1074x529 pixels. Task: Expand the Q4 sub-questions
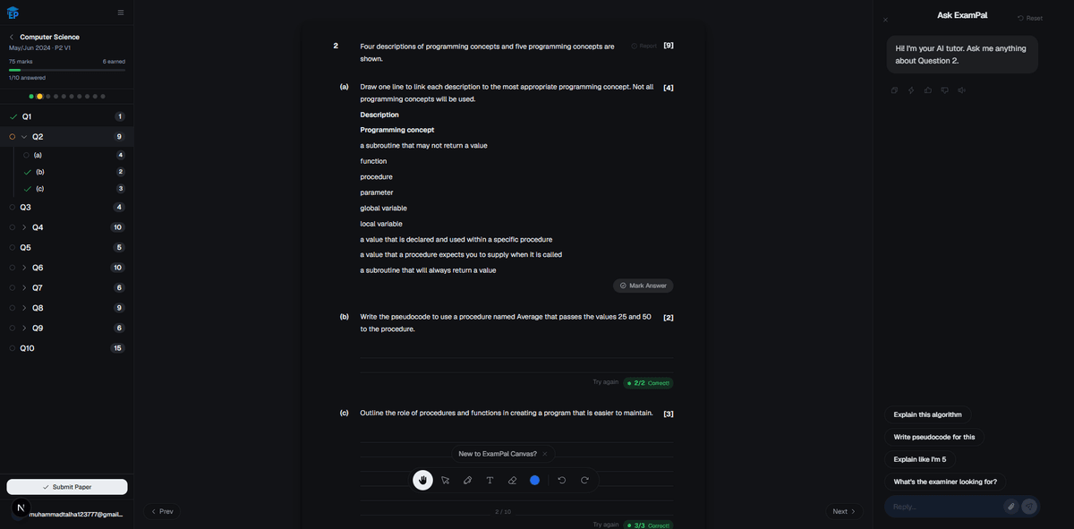pyautogui.click(x=24, y=227)
